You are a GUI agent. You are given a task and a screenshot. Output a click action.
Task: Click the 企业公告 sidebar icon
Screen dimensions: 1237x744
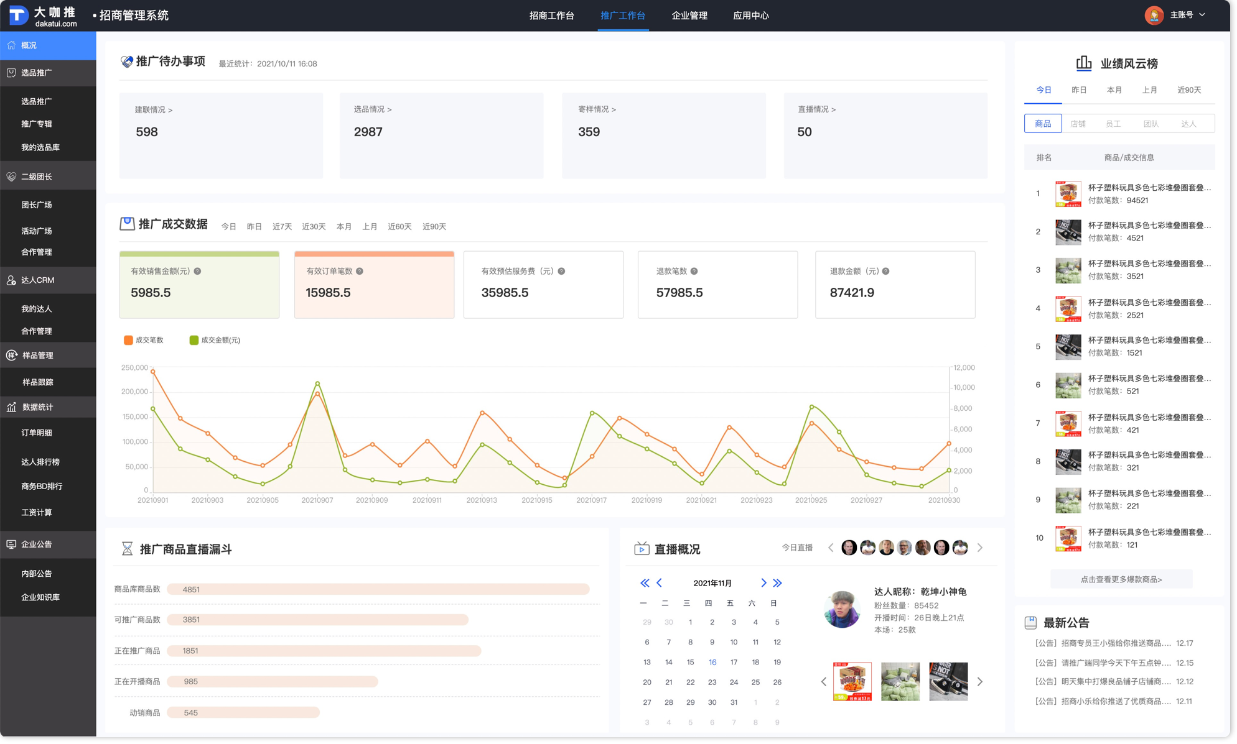(11, 544)
